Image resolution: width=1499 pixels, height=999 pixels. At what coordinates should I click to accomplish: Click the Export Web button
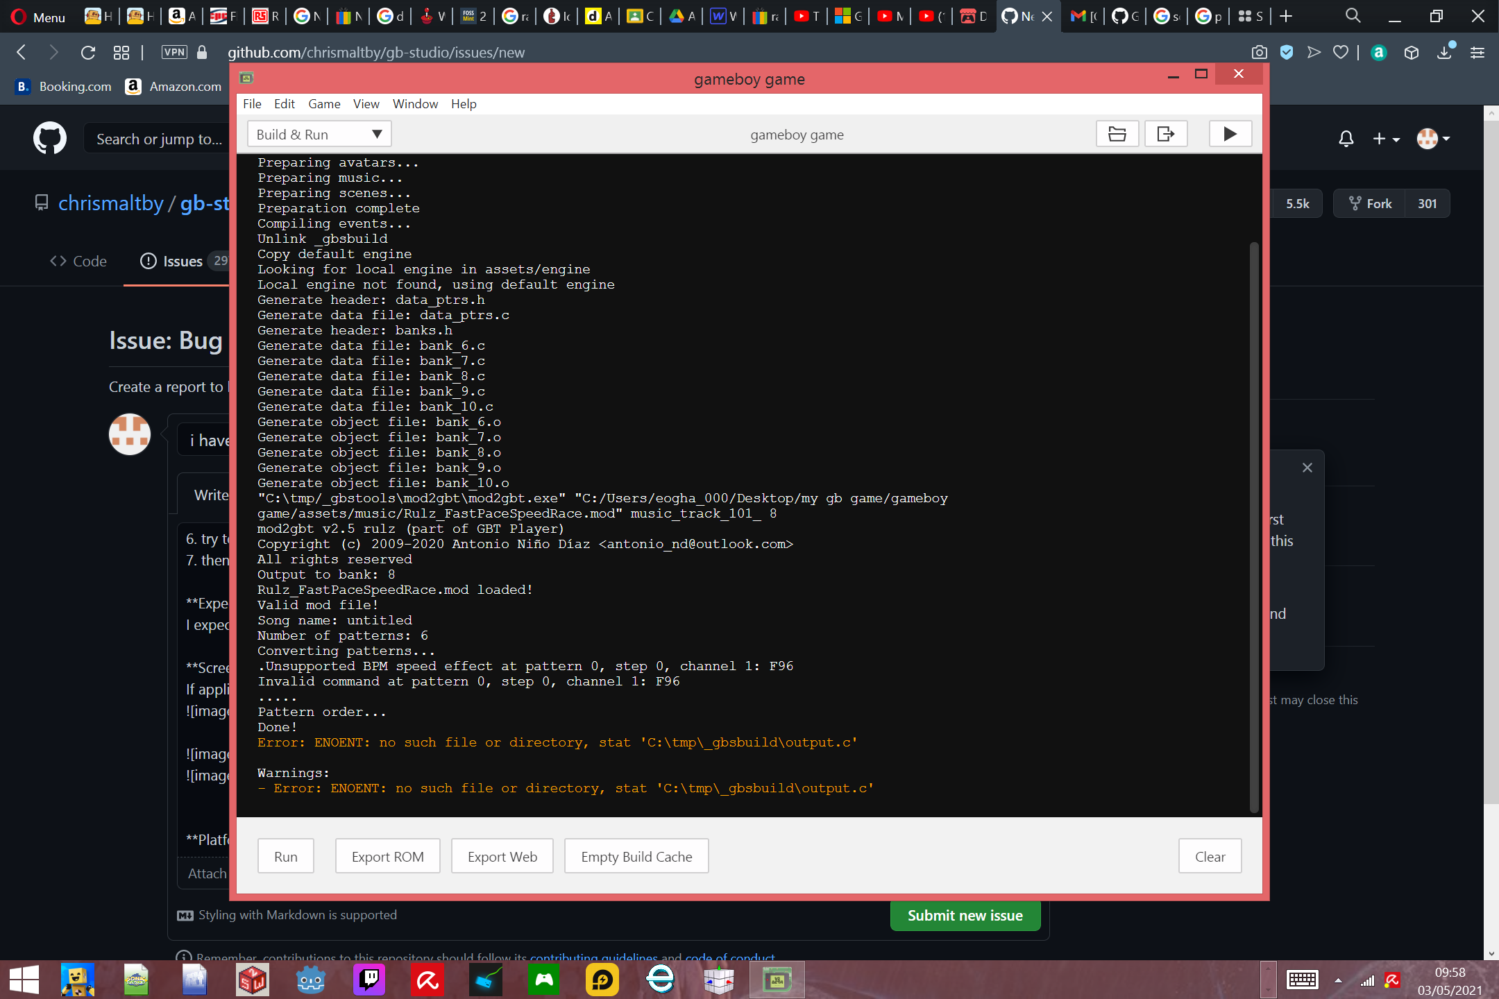pyautogui.click(x=502, y=856)
